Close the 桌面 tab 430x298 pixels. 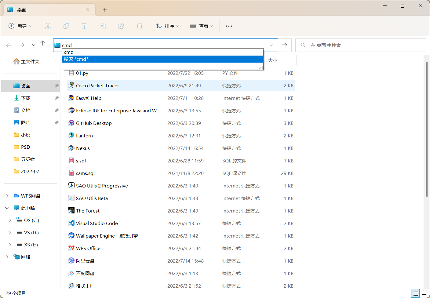(87, 9)
